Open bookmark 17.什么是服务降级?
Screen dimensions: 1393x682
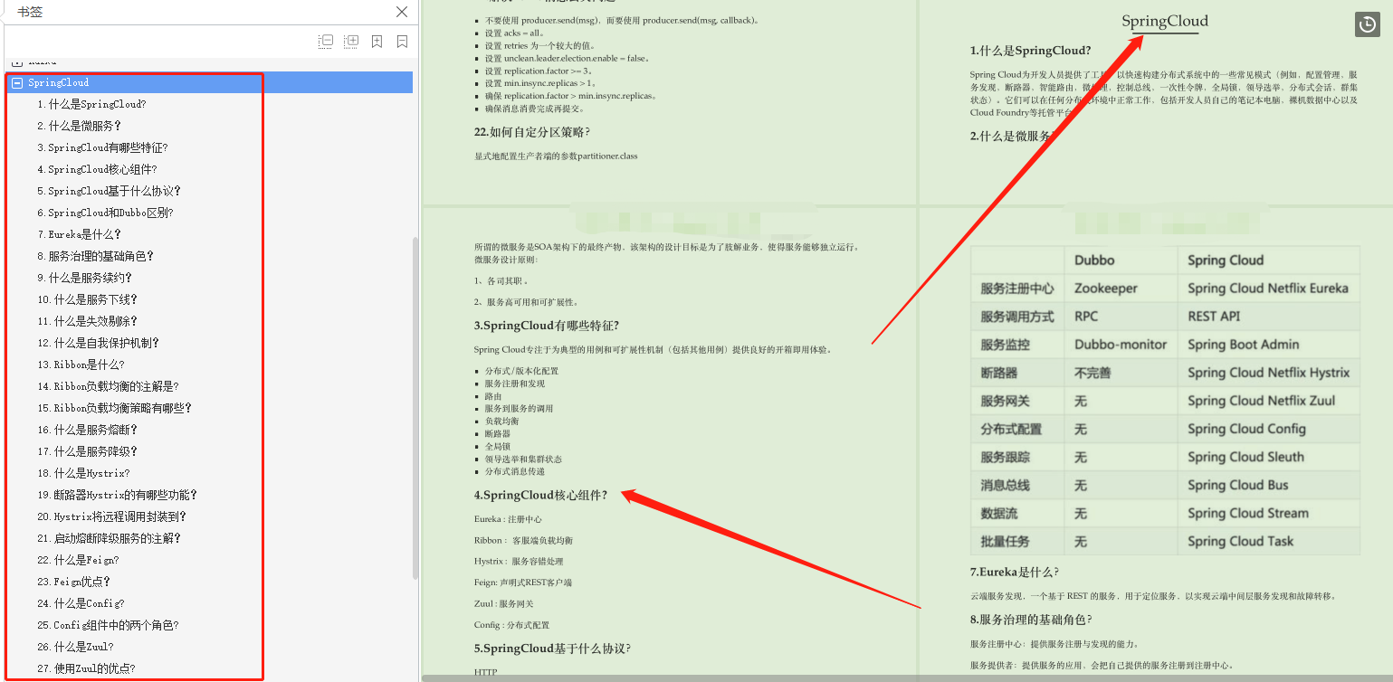[87, 451]
